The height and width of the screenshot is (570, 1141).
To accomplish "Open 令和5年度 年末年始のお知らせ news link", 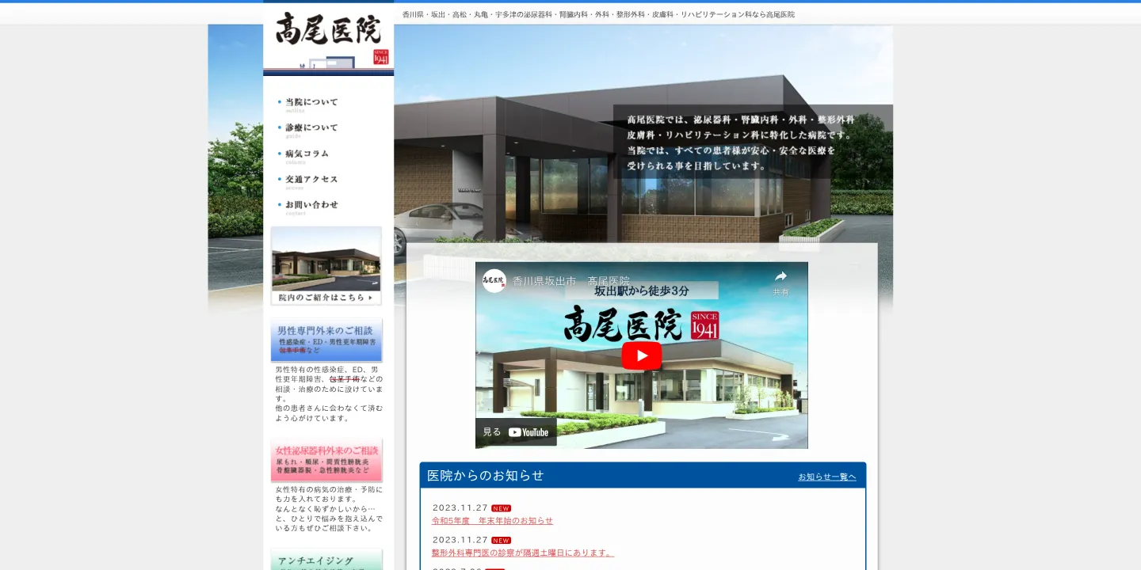I will click(x=492, y=521).
